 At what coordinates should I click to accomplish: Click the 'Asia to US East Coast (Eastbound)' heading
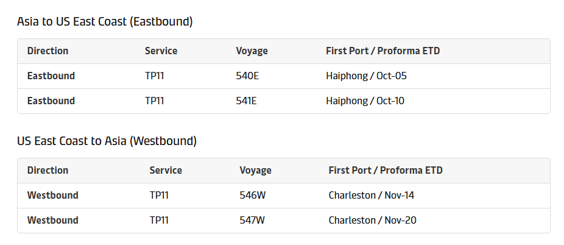(x=105, y=22)
